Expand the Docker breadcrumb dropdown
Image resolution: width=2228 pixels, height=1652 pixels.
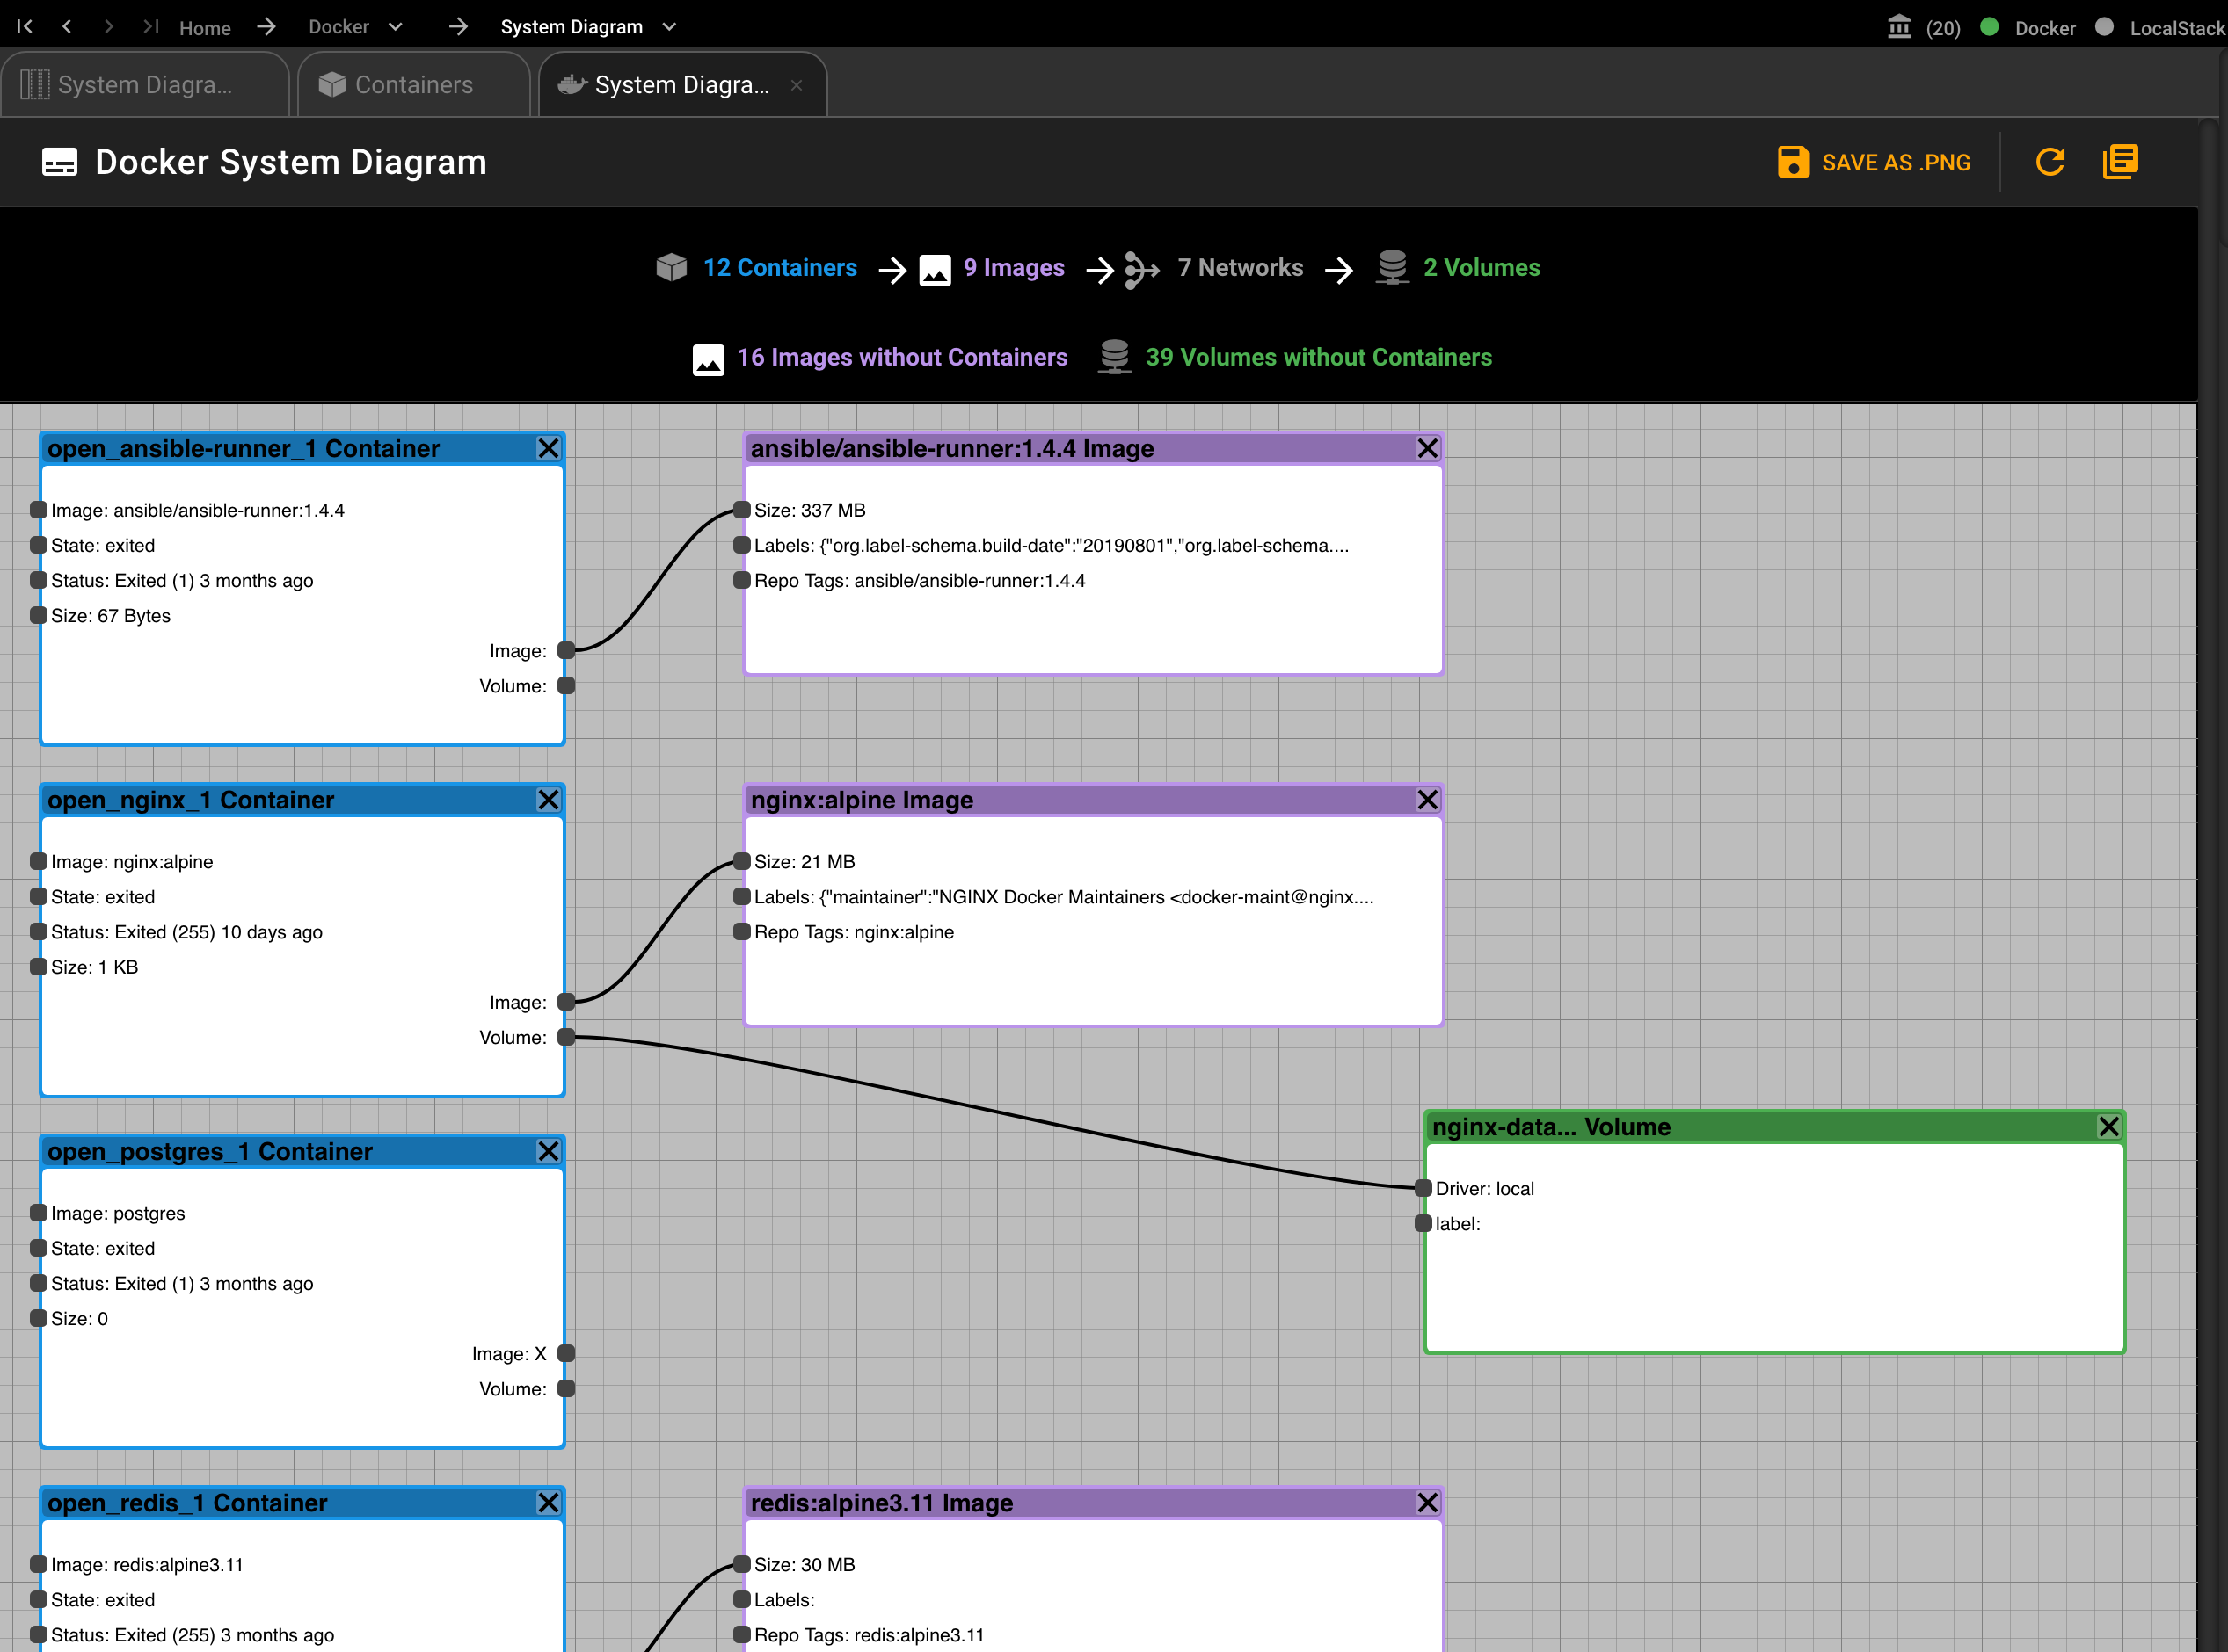(x=395, y=27)
